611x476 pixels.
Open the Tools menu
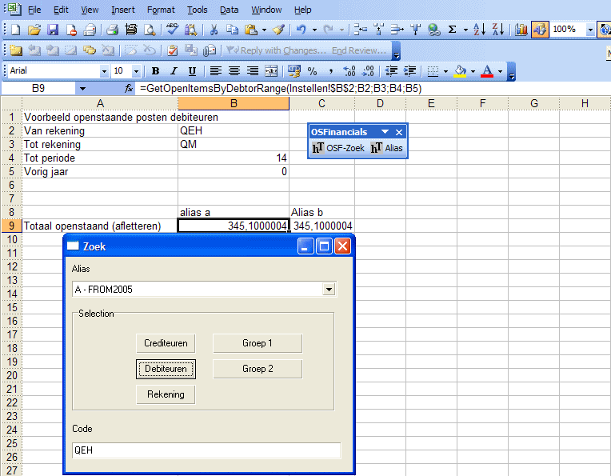(x=198, y=10)
